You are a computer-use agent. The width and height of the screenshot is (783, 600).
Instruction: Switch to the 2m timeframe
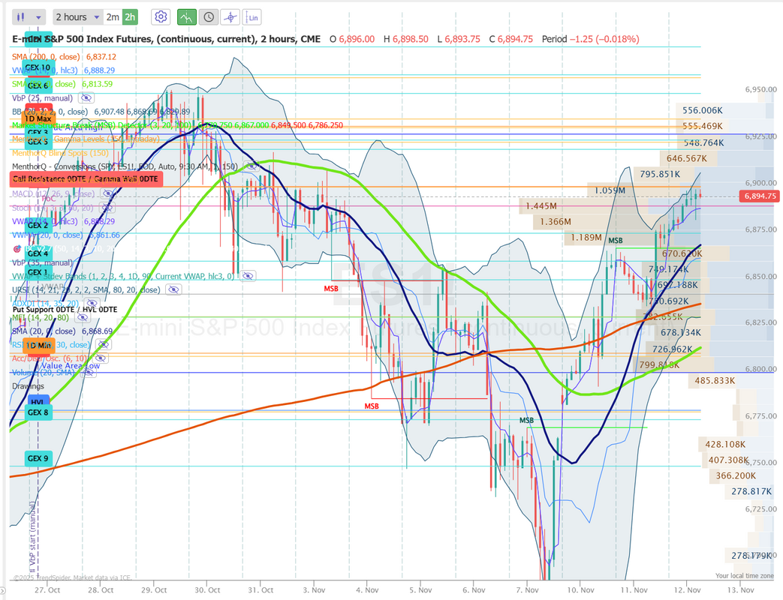coord(112,16)
